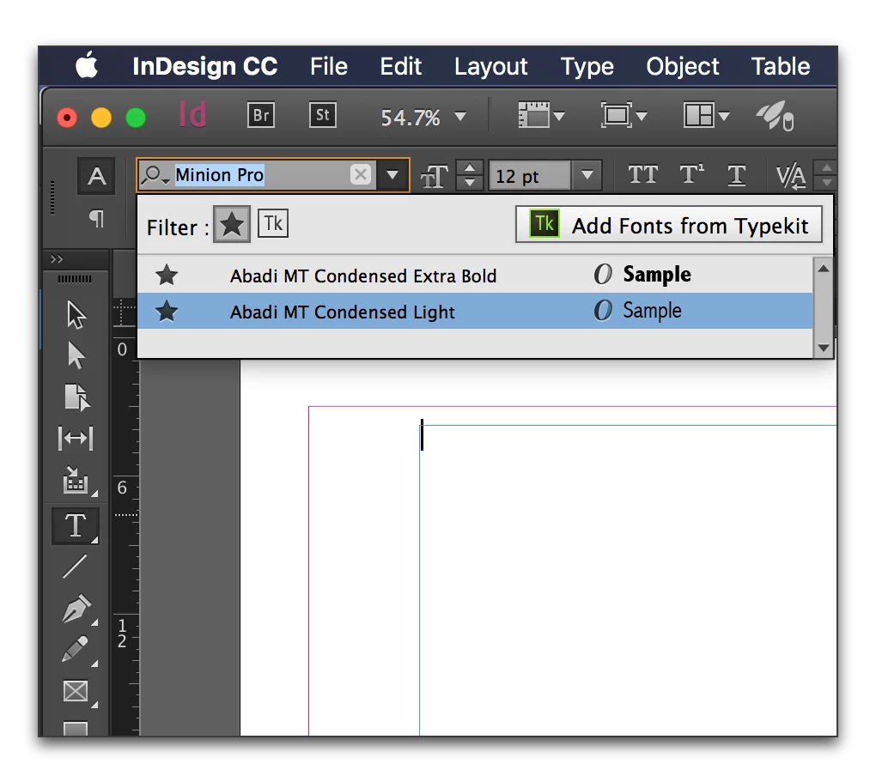Click the OpenType icon beside light Sample

pos(603,311)
